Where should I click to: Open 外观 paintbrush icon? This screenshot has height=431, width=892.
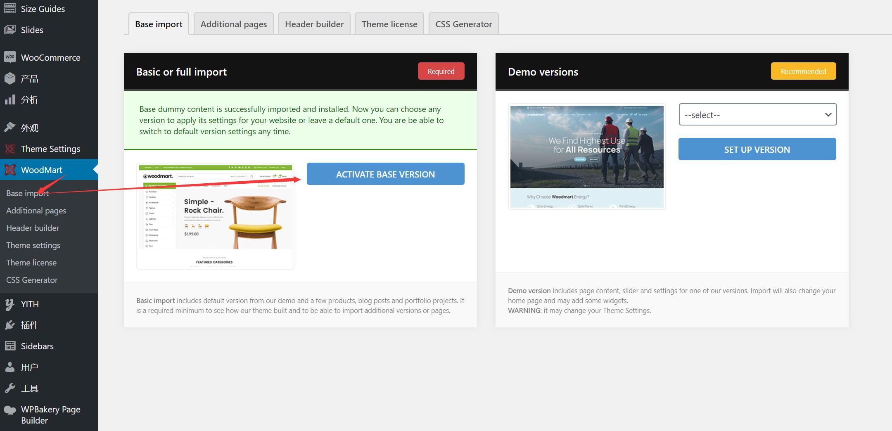coord(10,128)
